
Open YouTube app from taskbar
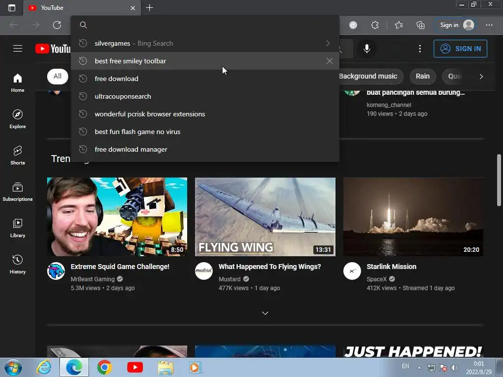135,367
